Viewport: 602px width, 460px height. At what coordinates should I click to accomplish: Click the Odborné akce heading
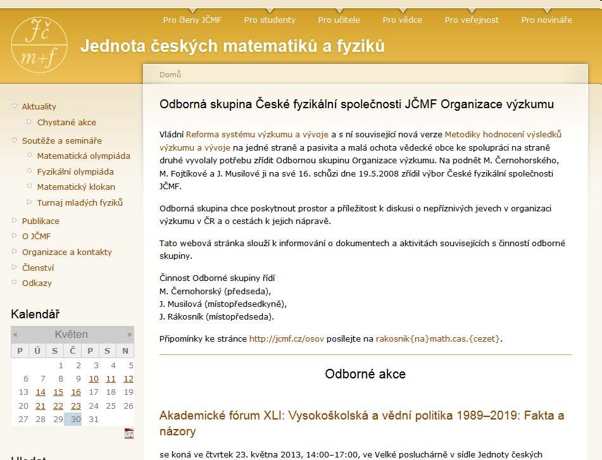(x=365, y=374)
